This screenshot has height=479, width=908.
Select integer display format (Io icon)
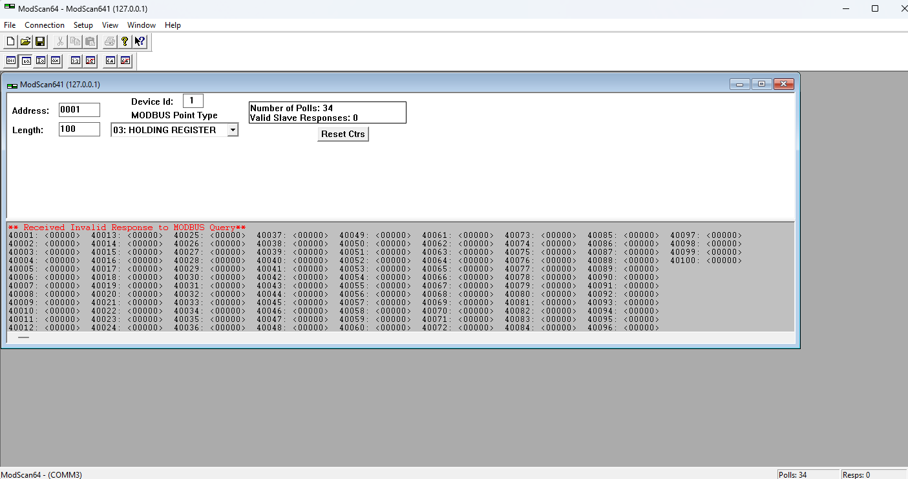pos(41,61)
